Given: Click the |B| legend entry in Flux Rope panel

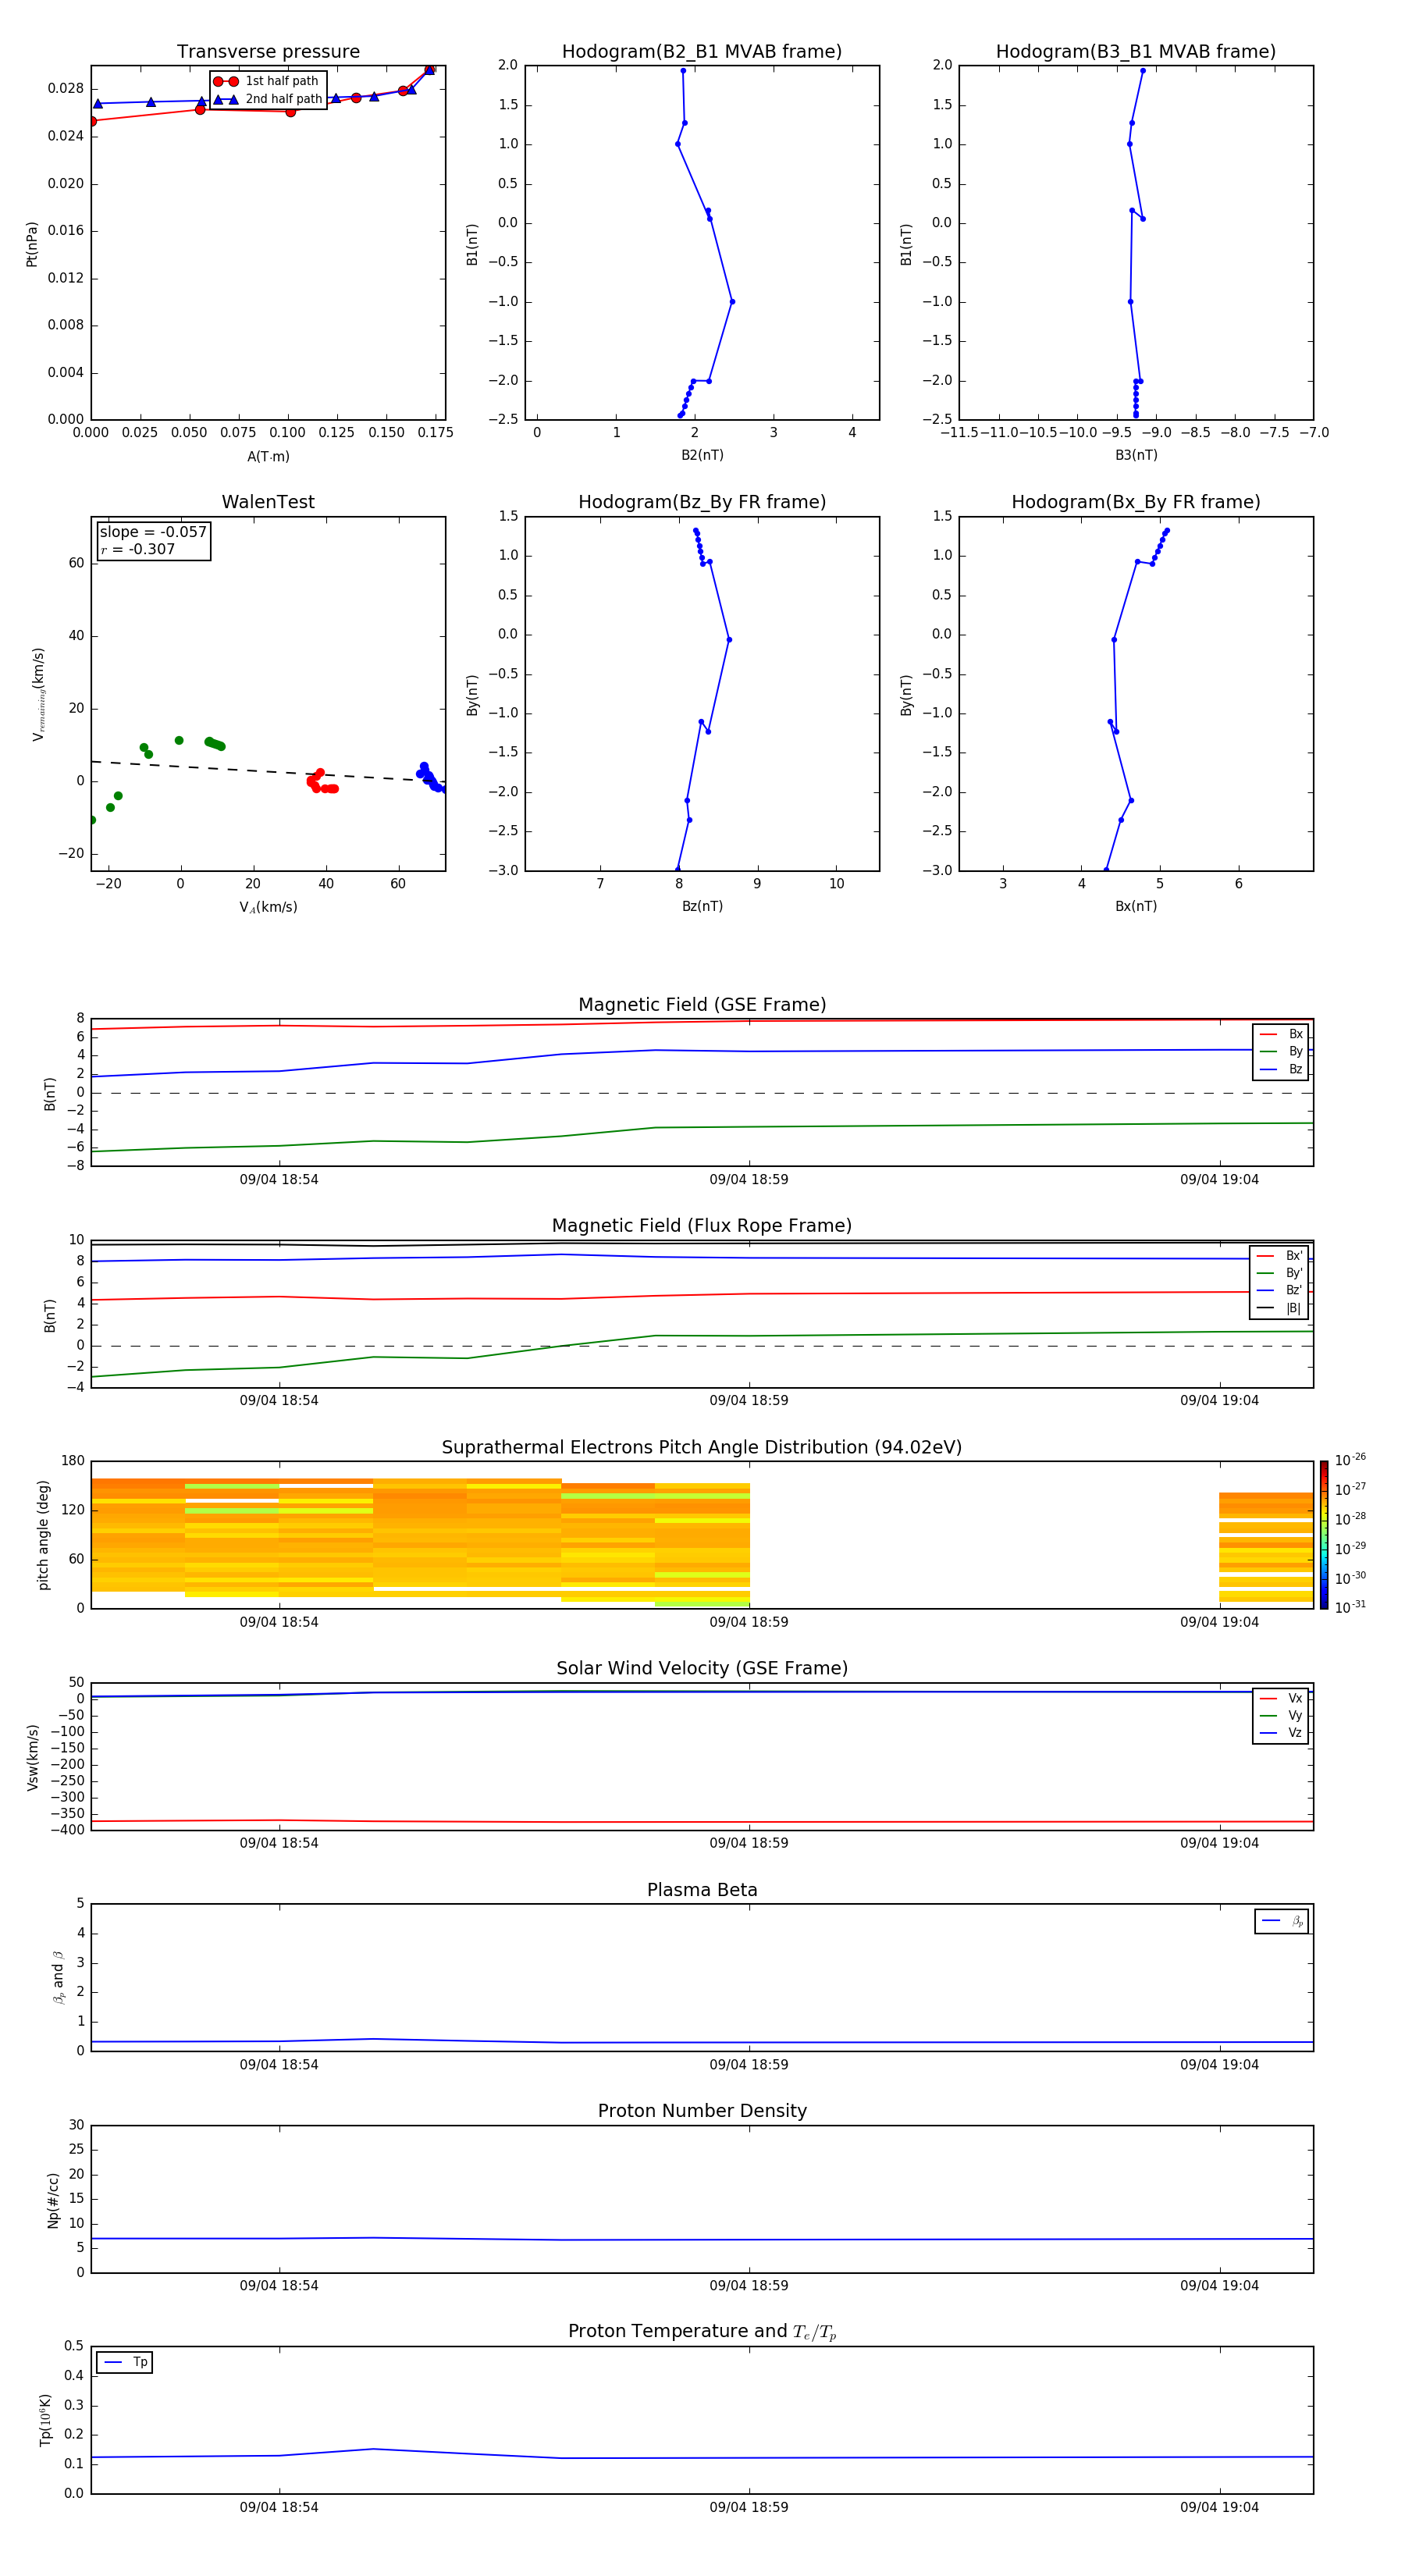Looking at the screenshot, I should pos(1279,1308).
